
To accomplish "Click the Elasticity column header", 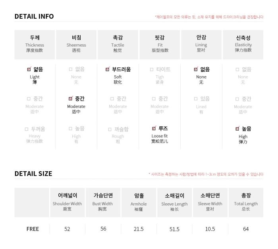I will click(x=243, y=45).
